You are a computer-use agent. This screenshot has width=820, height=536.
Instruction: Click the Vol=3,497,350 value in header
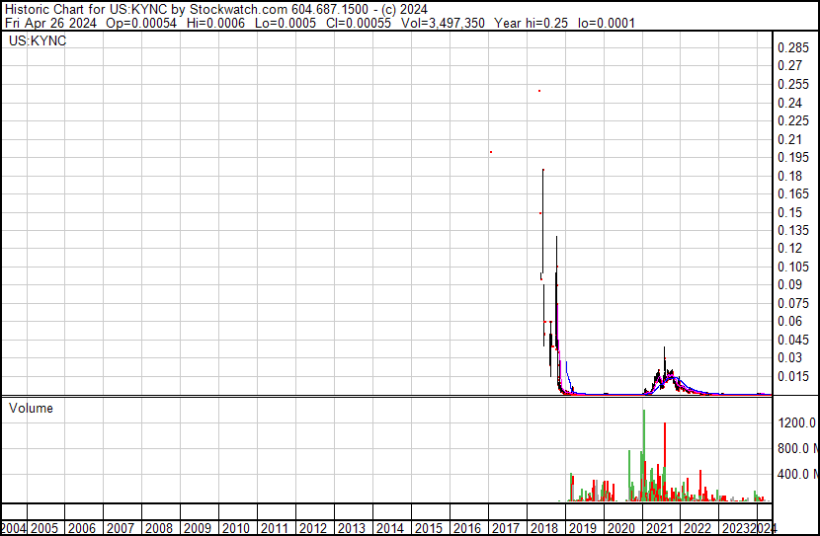pos(443,23)
